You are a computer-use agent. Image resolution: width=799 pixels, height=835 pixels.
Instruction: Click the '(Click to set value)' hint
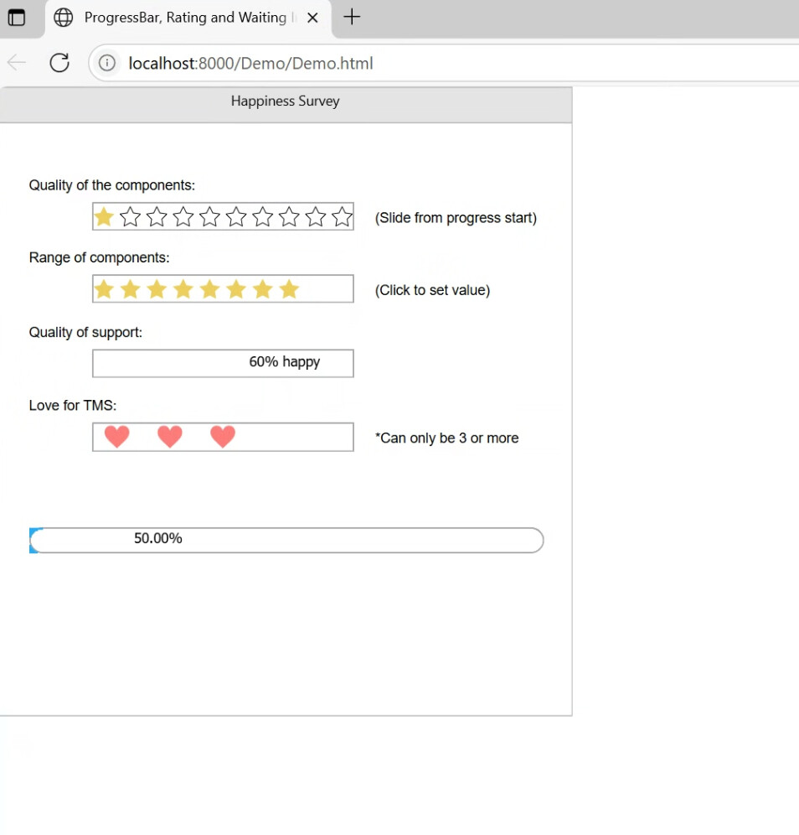[x=432, y=290]
